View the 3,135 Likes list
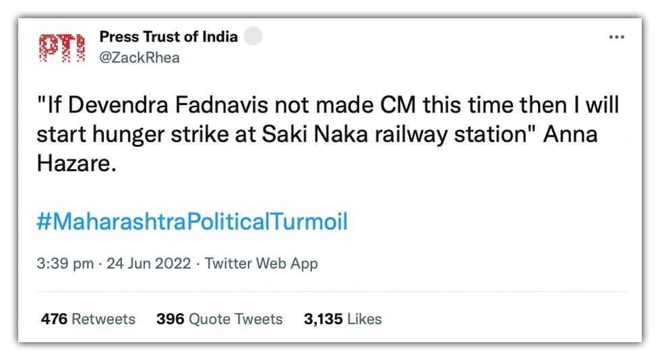 point(342,319)
